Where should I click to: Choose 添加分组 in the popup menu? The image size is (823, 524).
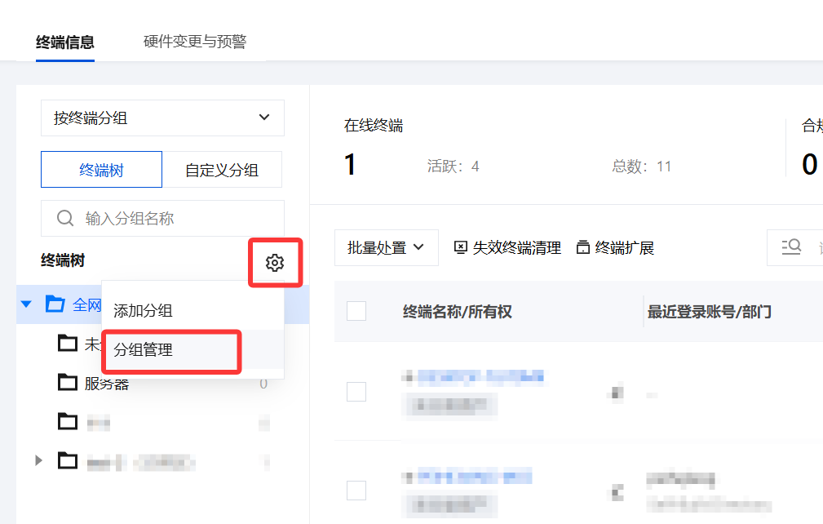click(x=143, y=311)
